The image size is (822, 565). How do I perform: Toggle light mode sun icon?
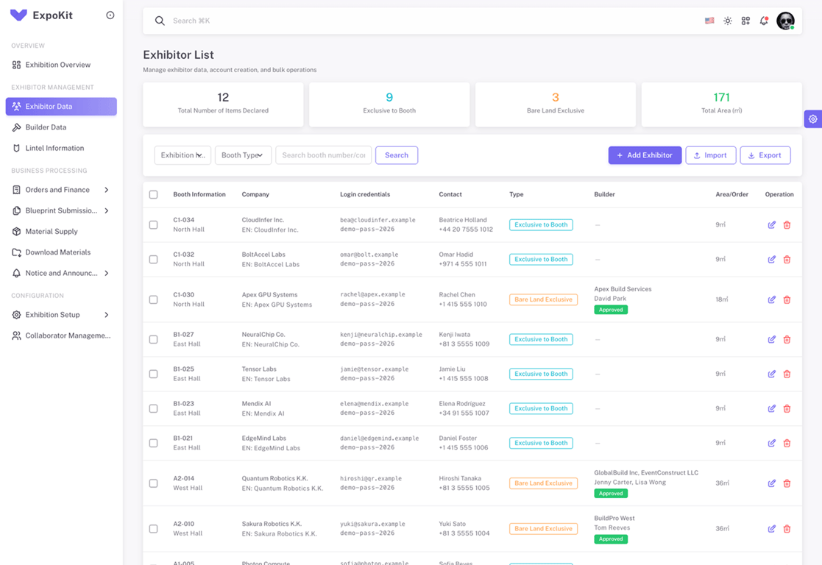[728, 21]
